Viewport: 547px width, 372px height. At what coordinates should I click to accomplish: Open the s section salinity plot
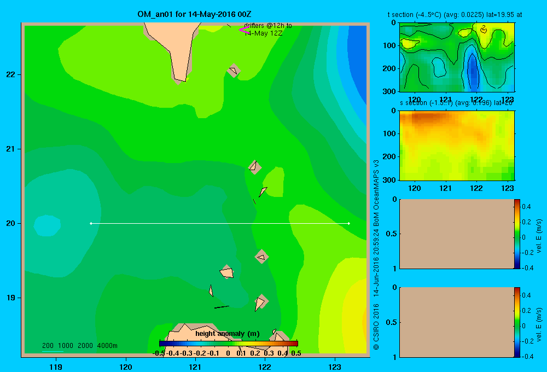click(x=457, y=146)
